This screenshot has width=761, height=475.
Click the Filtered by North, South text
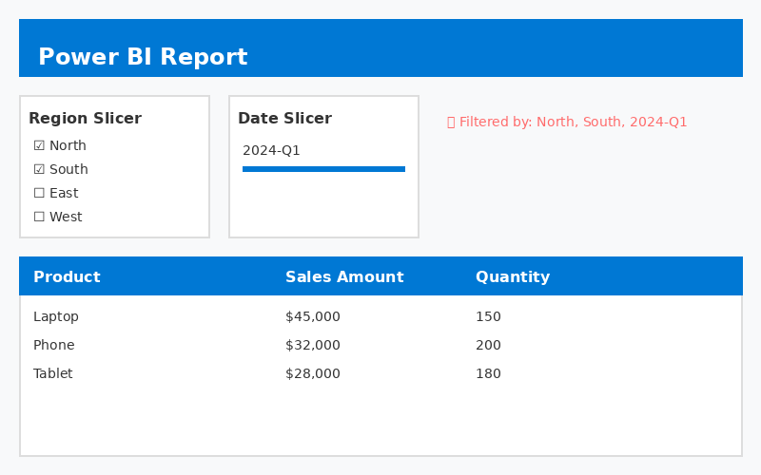(573, 123)
